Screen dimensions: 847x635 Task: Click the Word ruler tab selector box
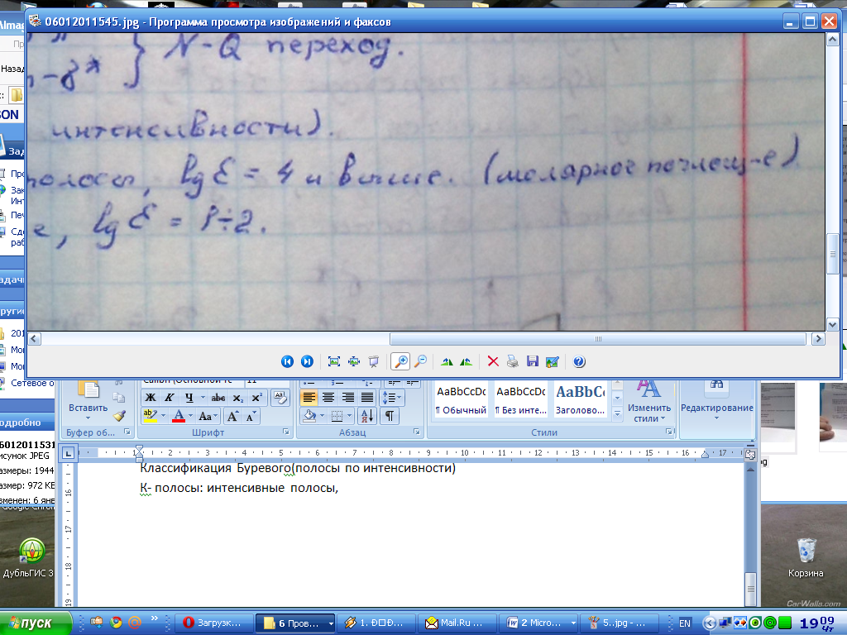coord(68,453)
